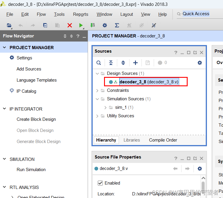This screenshot has height=198, width=223.
Task: Minimize the Flow Navigator pane
Action: (x=84, y=37)
